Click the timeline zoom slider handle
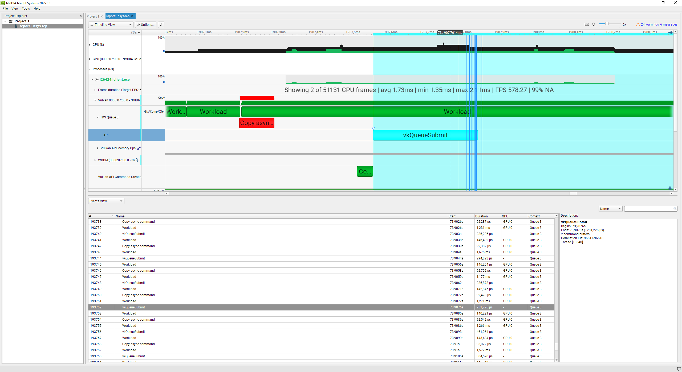 (607, 24)
